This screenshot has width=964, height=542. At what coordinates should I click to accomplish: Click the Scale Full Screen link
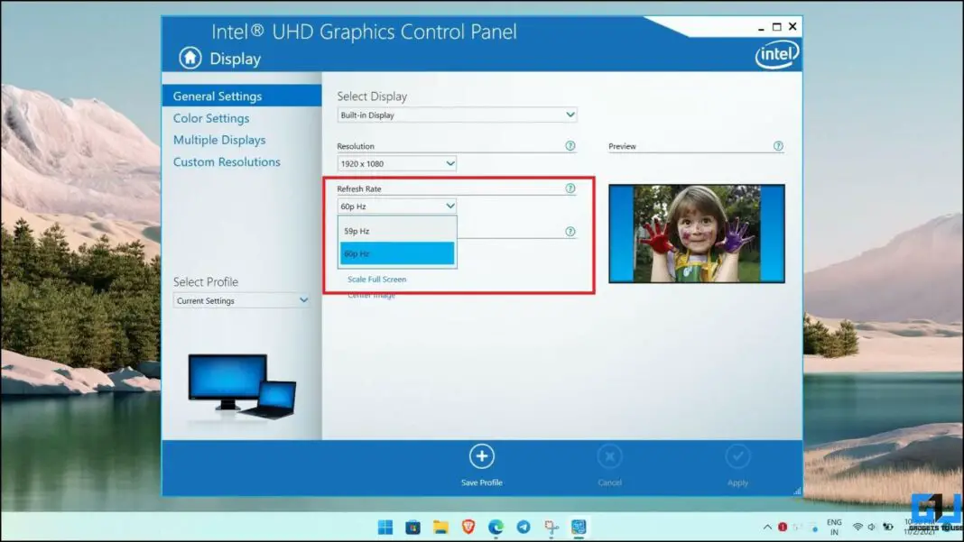tap(377, 279)
